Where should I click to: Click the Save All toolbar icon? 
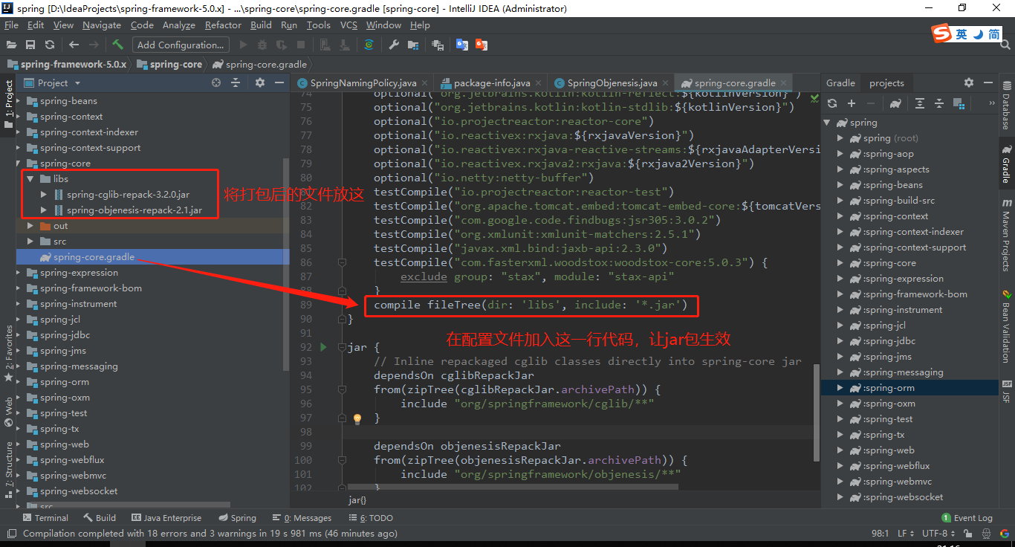pos(30,45)
